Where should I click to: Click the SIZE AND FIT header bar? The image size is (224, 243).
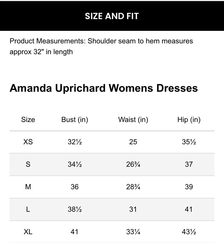pos(112,16)
